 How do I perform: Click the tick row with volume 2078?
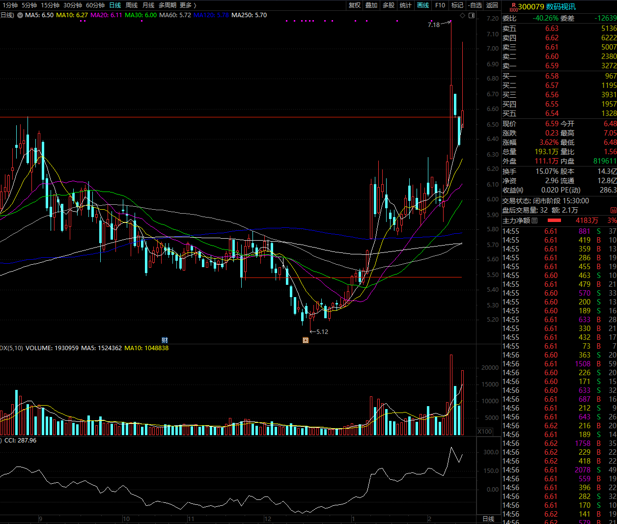point(559,470)
